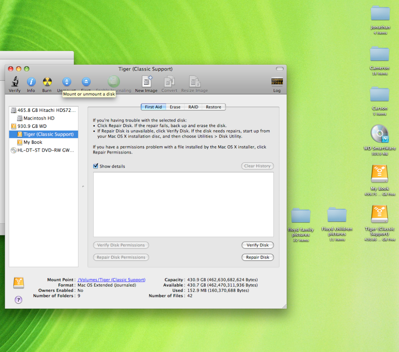Click the purple help question mark button
Viewport: 399px width, 352px height.
coord(18,300)
